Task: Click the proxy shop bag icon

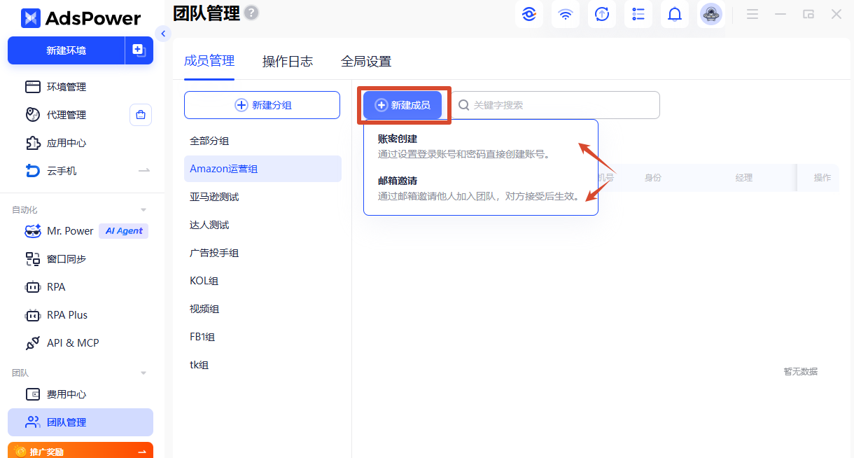Action: point(141,115)
